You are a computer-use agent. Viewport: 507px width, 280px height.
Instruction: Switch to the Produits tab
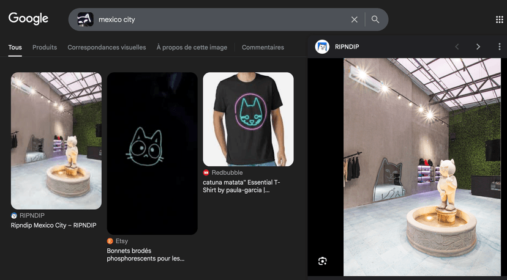(x=45, y=47)
